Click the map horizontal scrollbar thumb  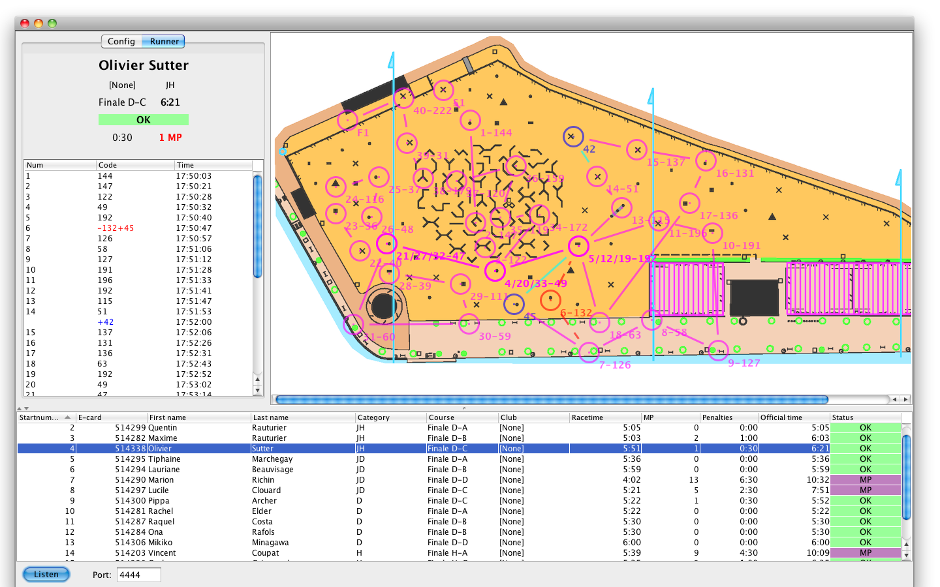552,399
